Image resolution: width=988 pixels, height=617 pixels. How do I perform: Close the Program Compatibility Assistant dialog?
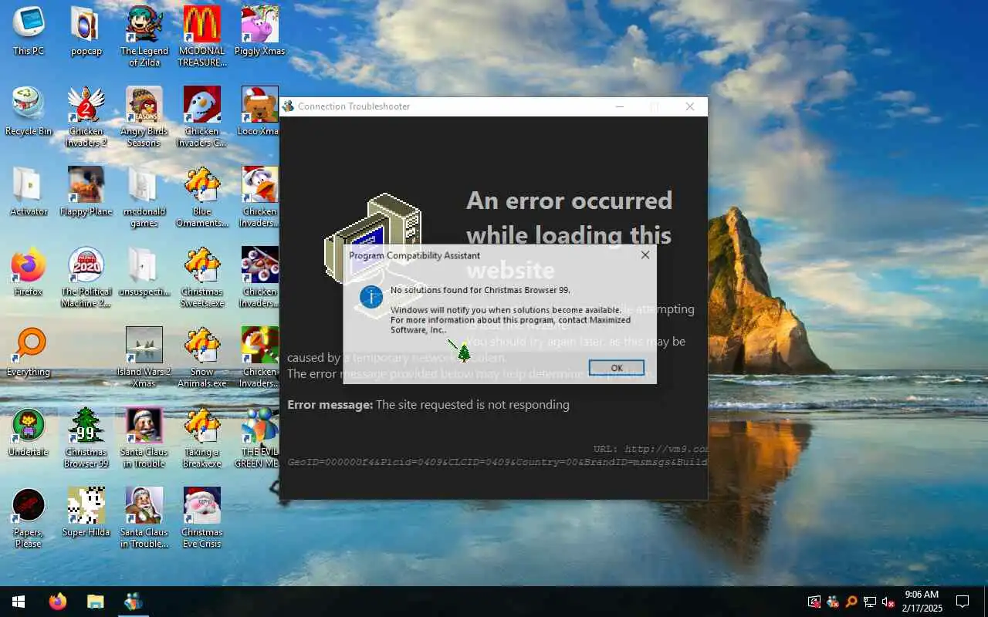point(645,255)
